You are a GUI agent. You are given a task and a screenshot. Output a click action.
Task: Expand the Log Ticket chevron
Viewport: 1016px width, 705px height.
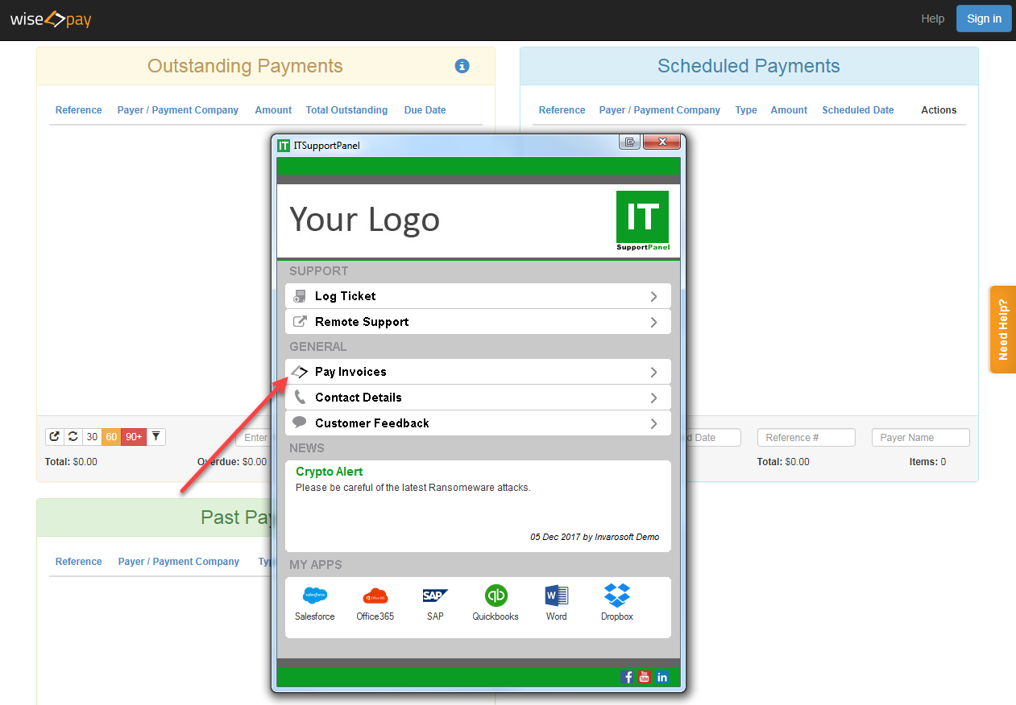coord(653,296)
